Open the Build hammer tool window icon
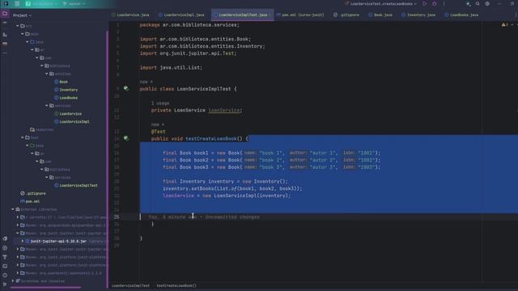Viewport: 518px width, 291px height. point(5,257)
